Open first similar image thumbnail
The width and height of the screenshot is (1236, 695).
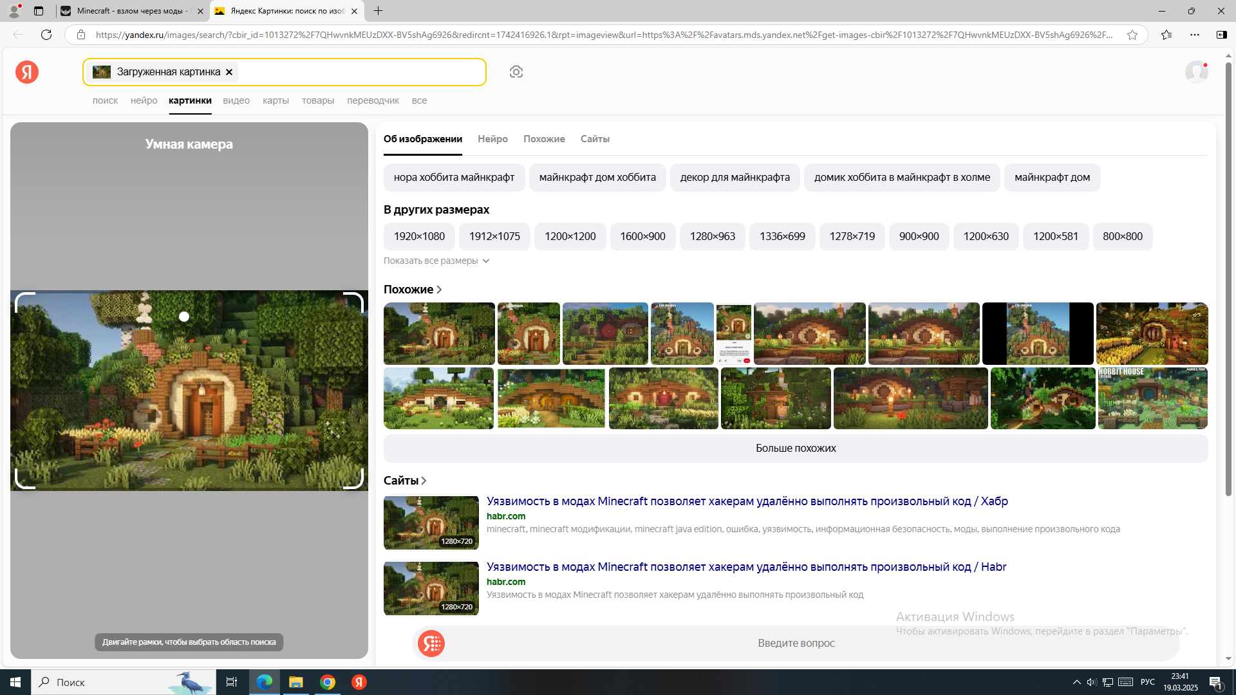(439, 333)
